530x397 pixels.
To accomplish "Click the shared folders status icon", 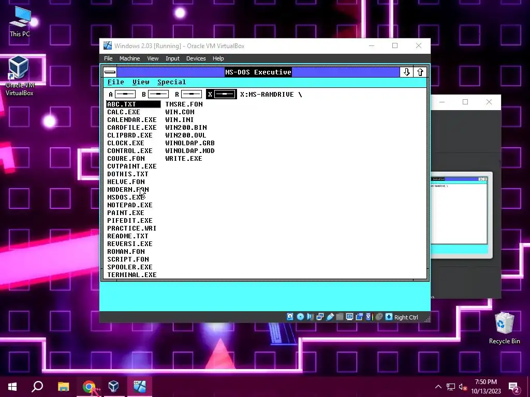I will (x=340, y=317).
